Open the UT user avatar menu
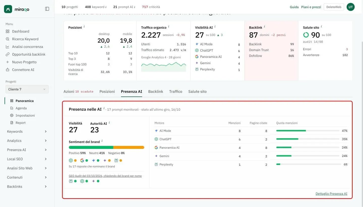Screen dimensions: 363x207 [x=351, y=7]
